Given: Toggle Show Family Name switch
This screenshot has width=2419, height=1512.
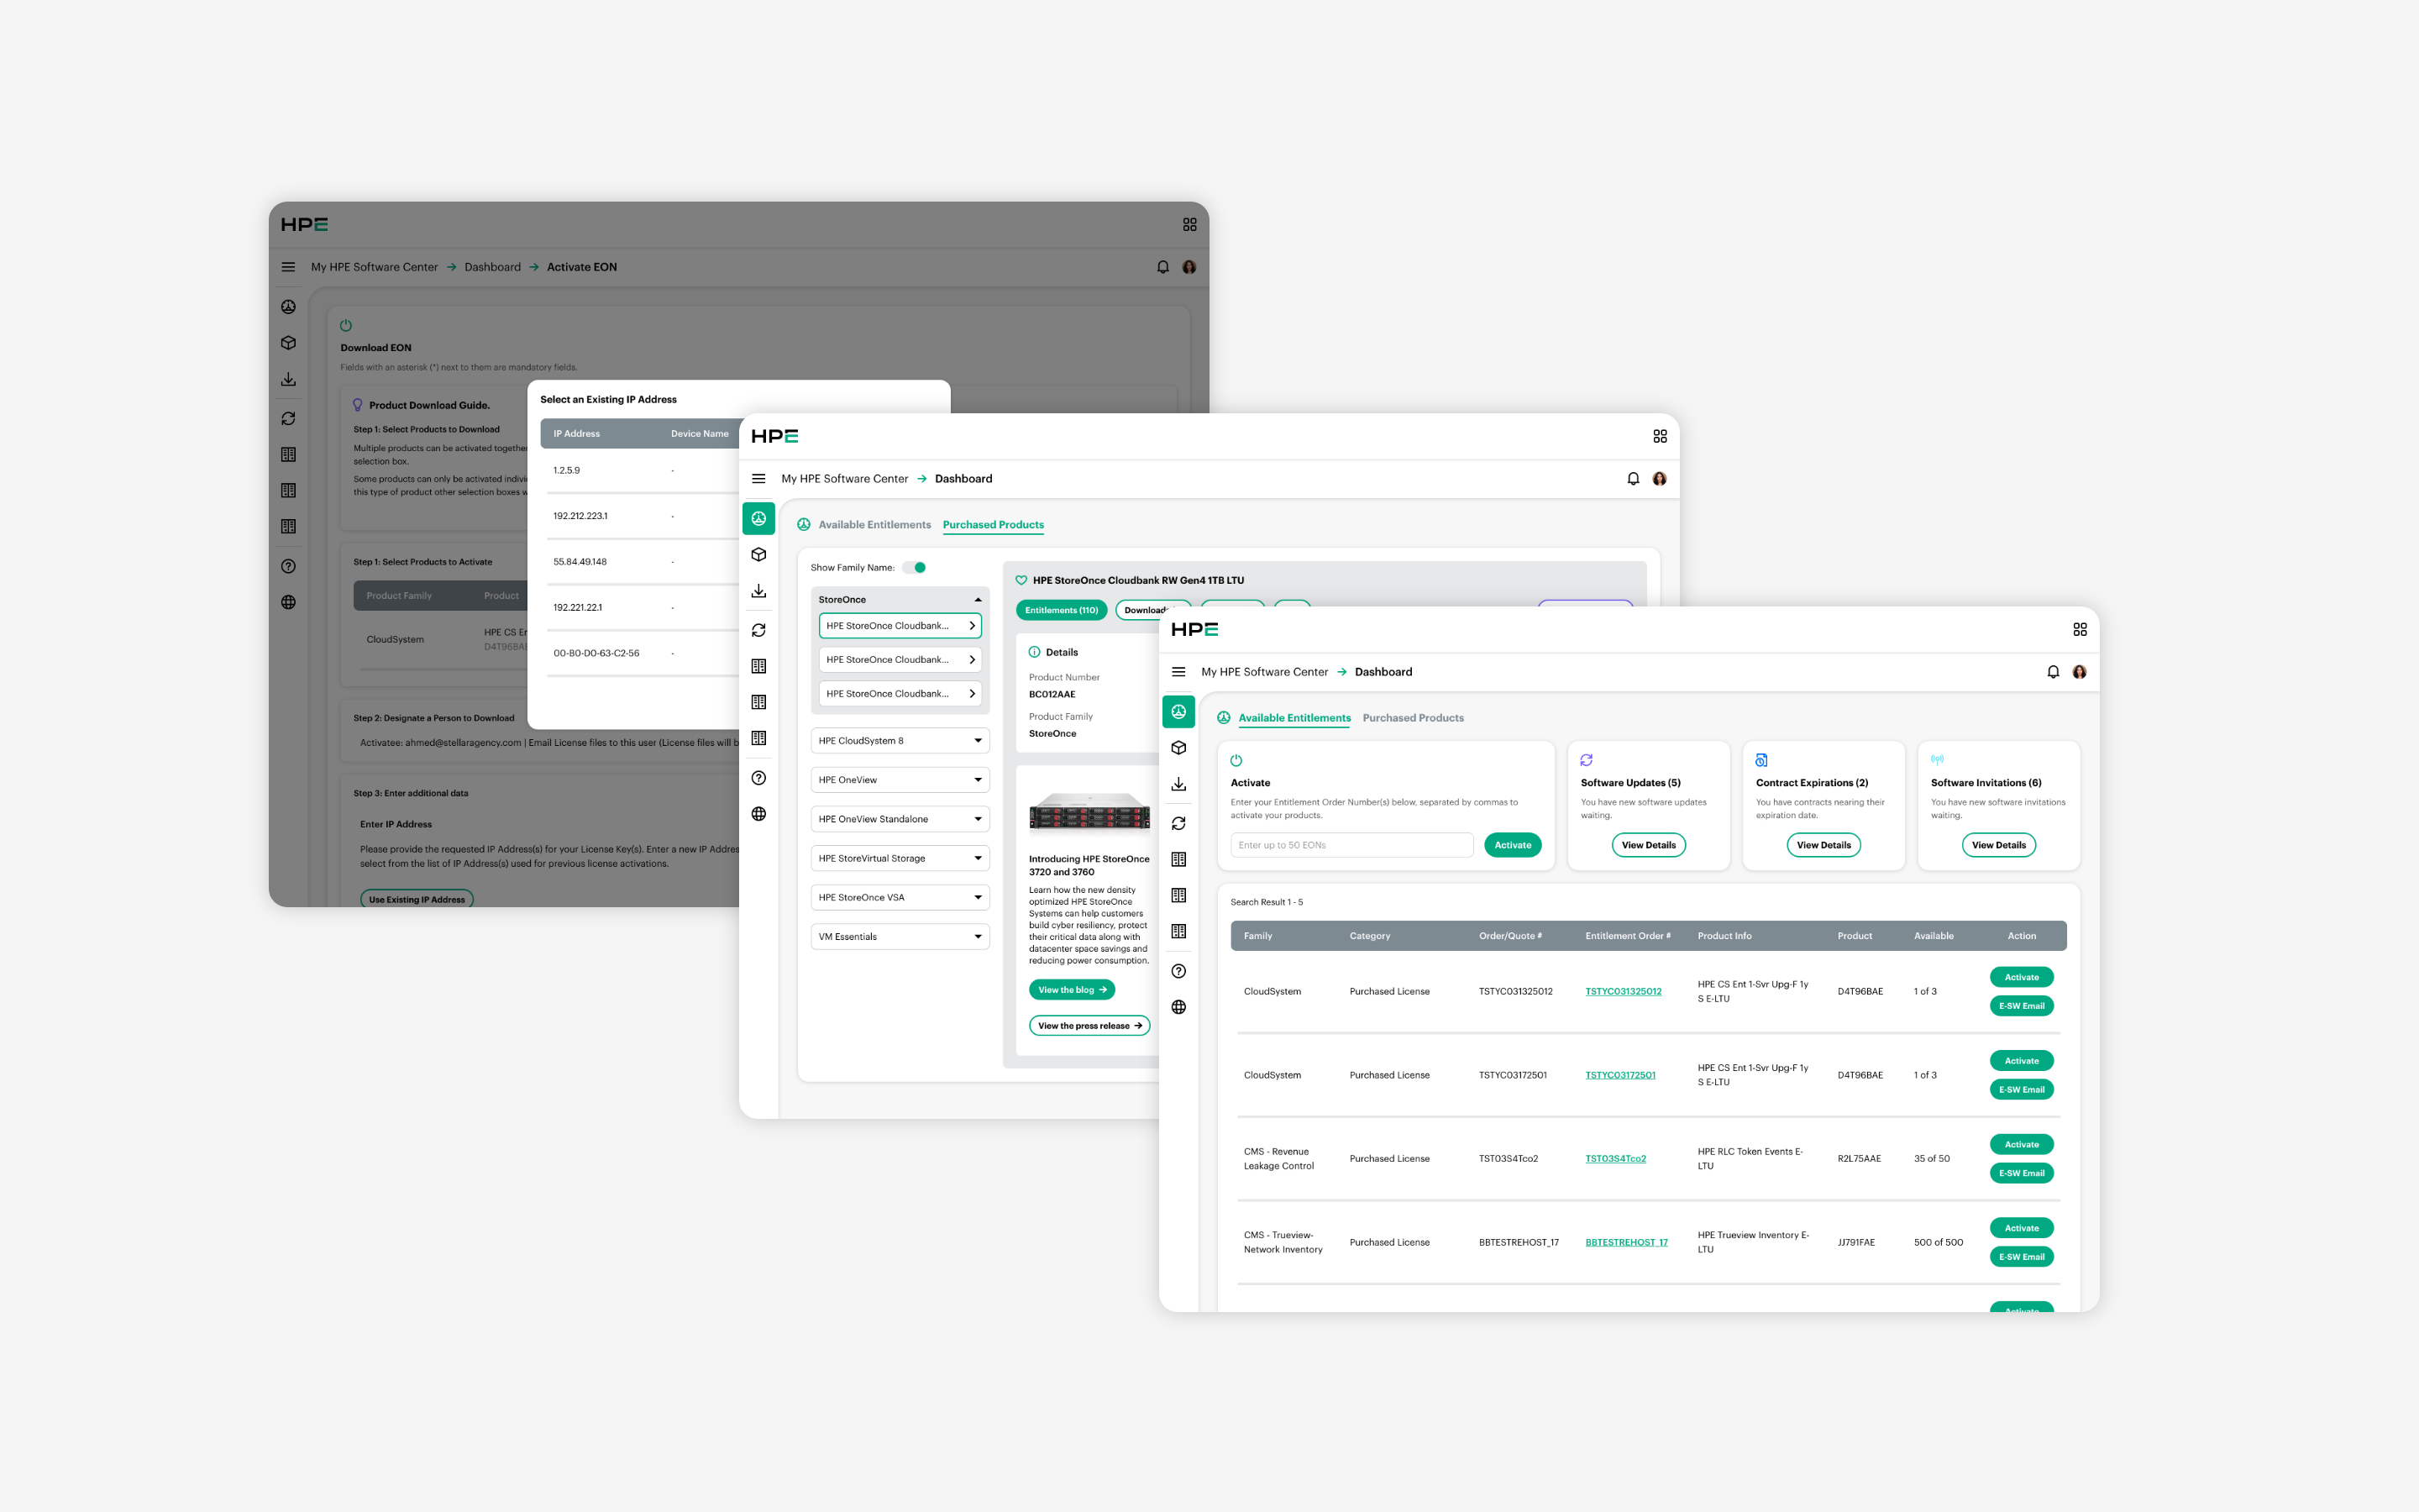Looking at the screenshot, I should 915,567.
